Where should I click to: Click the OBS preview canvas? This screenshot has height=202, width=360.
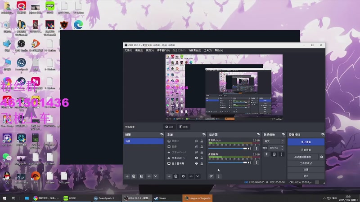click(224, 87)
